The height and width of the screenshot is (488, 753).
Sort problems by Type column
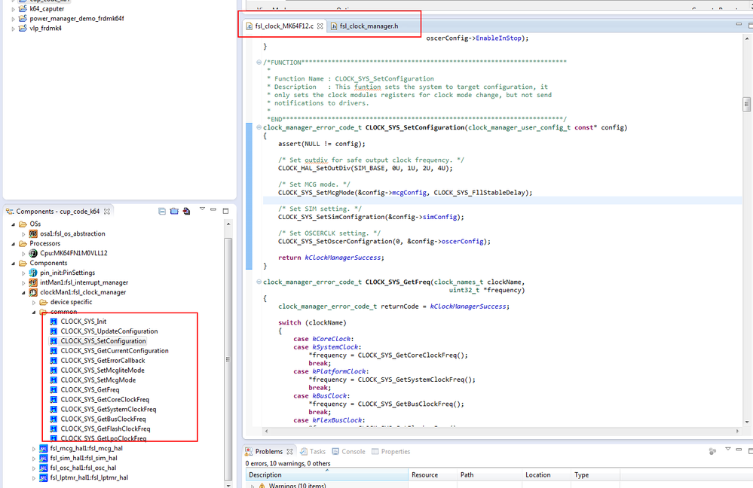(x=595, y=475)
